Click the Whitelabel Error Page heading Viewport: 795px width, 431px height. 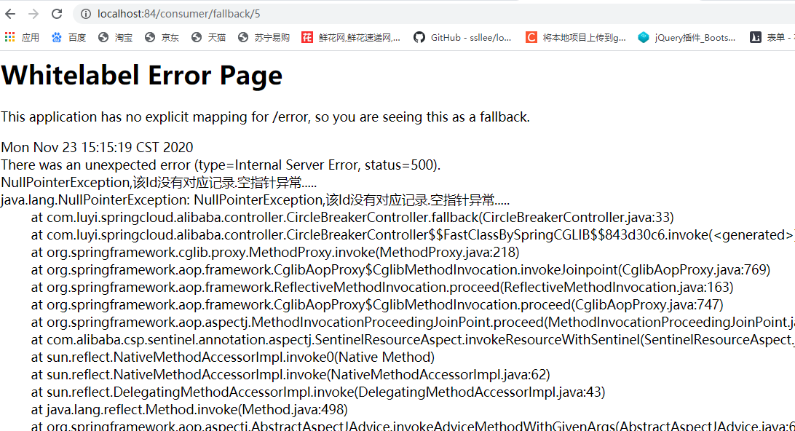[142, 76]
